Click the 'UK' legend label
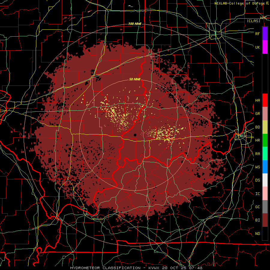The image size is (270, 270). [257, 47]
